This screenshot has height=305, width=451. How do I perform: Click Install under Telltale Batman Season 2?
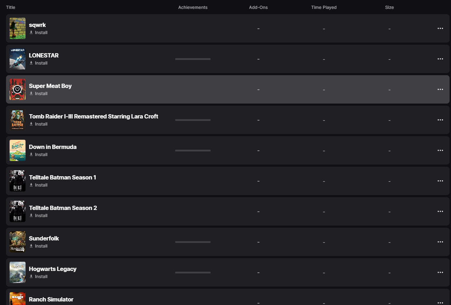[38, 216]
